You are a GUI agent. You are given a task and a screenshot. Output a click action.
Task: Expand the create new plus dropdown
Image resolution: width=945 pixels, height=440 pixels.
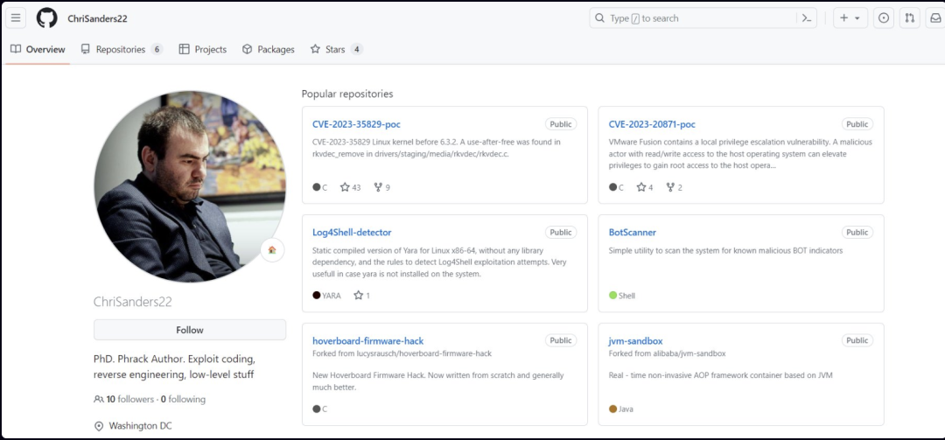pyautogui.click(x=850, y=18)
